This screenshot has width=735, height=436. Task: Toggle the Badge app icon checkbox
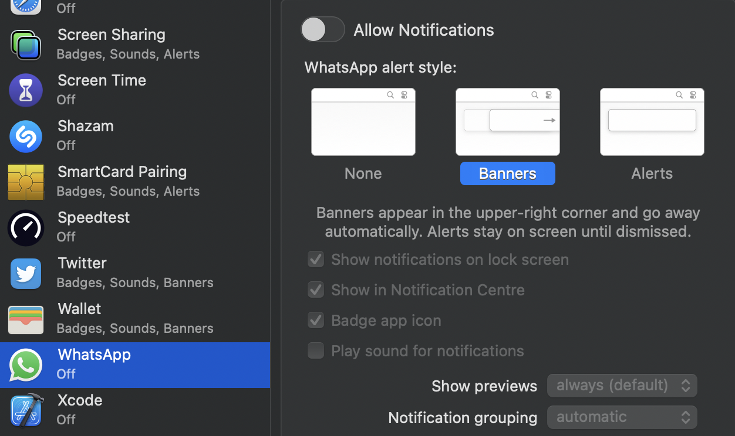[x=316, y=320]
